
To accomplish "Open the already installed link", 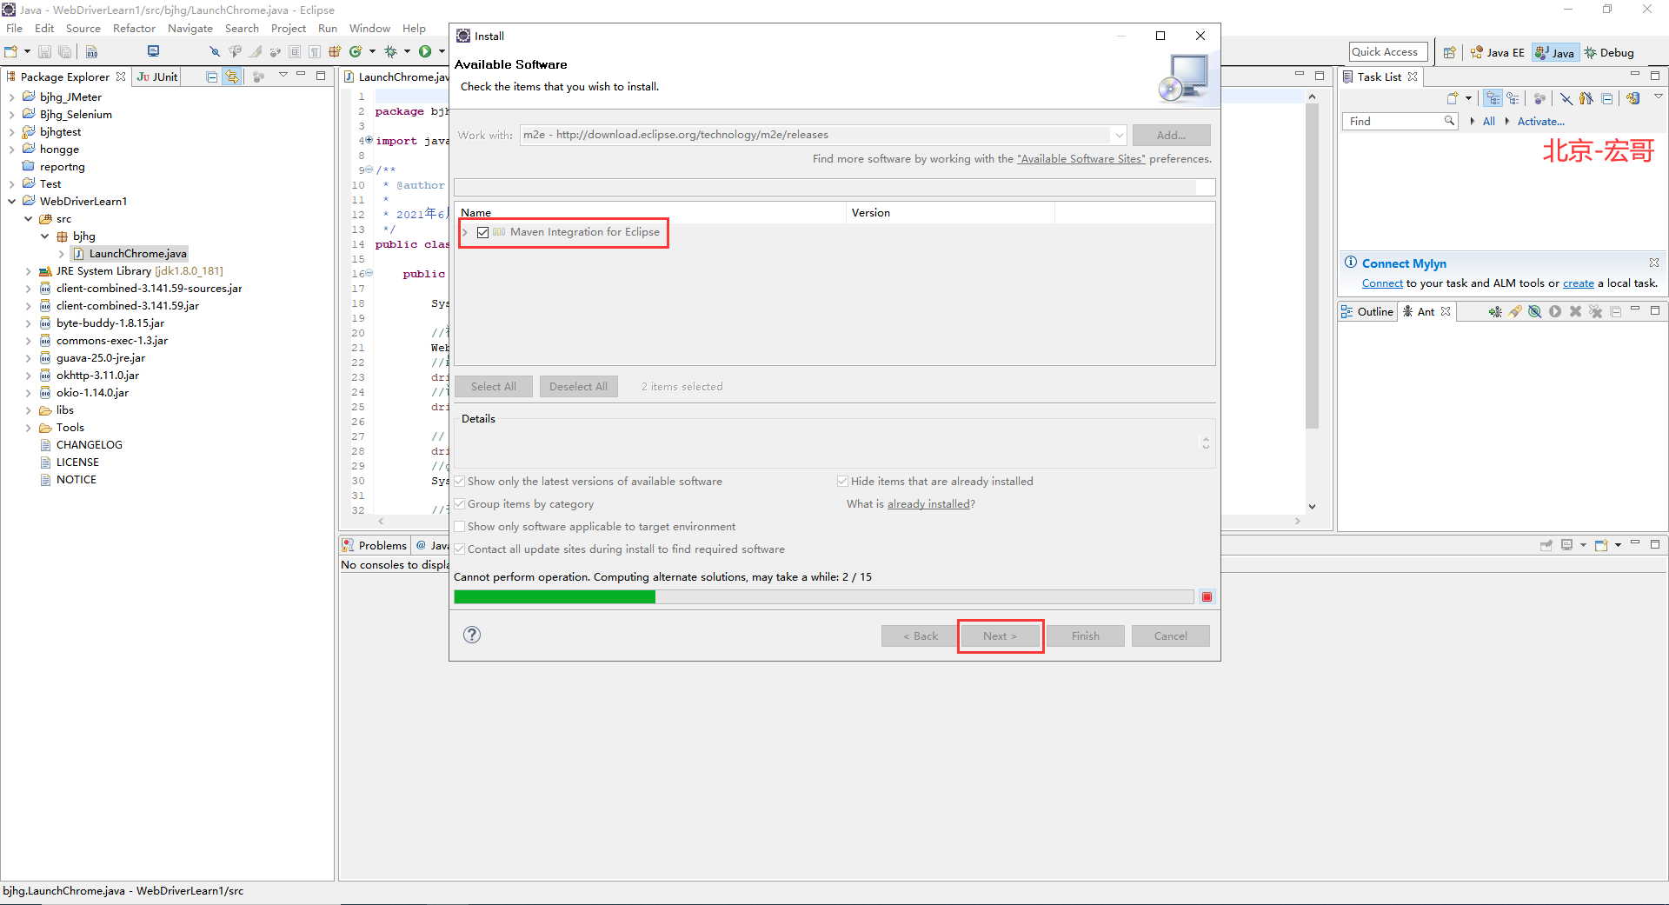I will (928, 504).
